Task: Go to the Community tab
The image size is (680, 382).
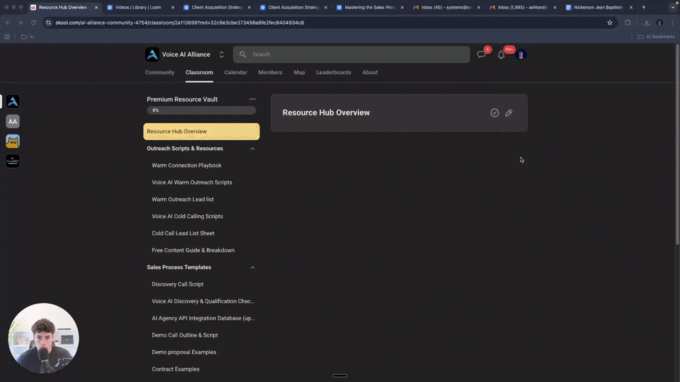Action: pos(159,72)
